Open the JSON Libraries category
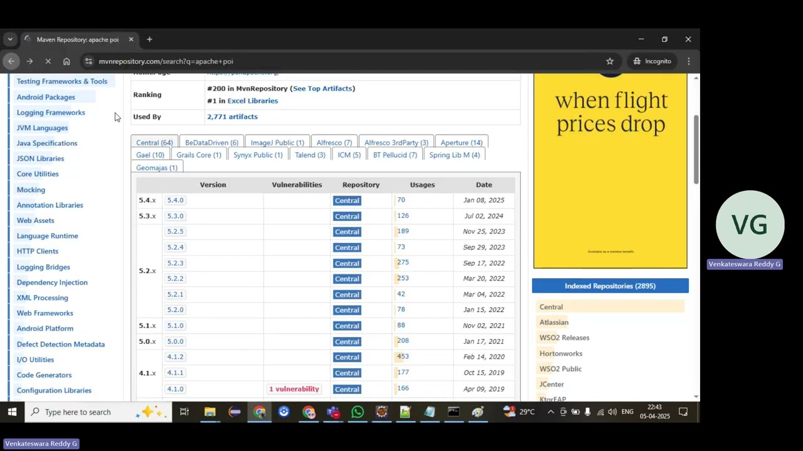 40,158
